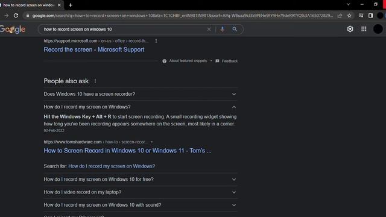Open How to Screen Record in Windows 10 link
The width and height of the screenshot is (386, 217).
[x=127, y=151]
